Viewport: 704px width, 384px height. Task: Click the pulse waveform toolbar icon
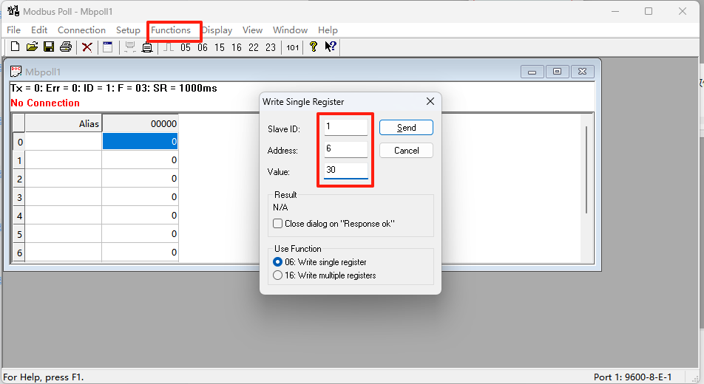169,47
